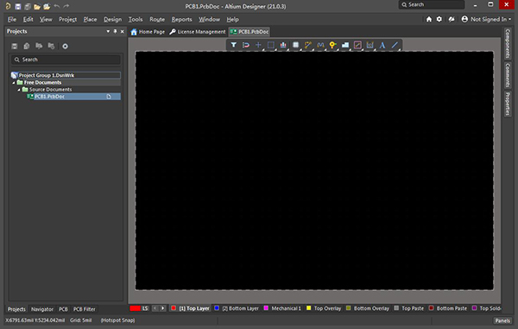
Task: Click the notifications icon beside the gear
Action: 452,19
